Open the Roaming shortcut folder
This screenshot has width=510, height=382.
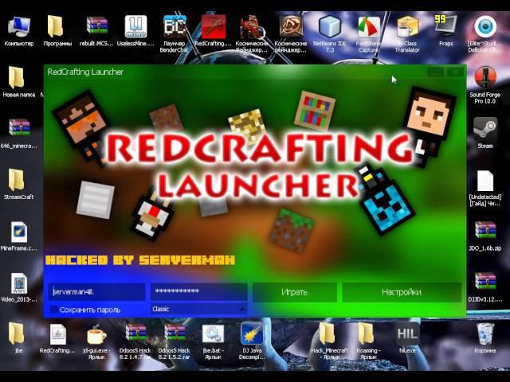pyautogui.click(x=366, y=334)
